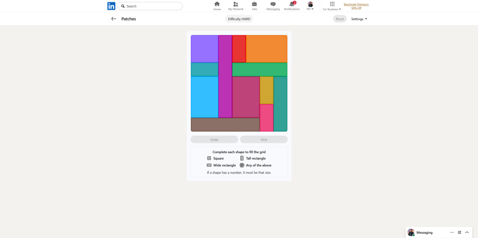478x238 pixels.
Task: Select the brown bottom patch
Action: (225, 124)
